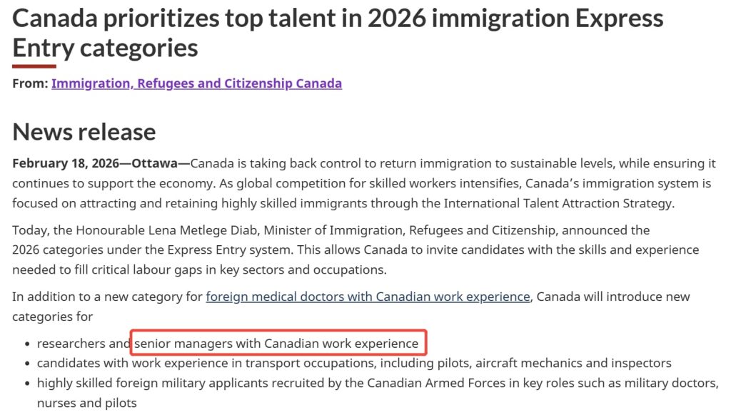731x417 pixels.
Task: Select the "News release" heading
Action: (x=84, y=132)
